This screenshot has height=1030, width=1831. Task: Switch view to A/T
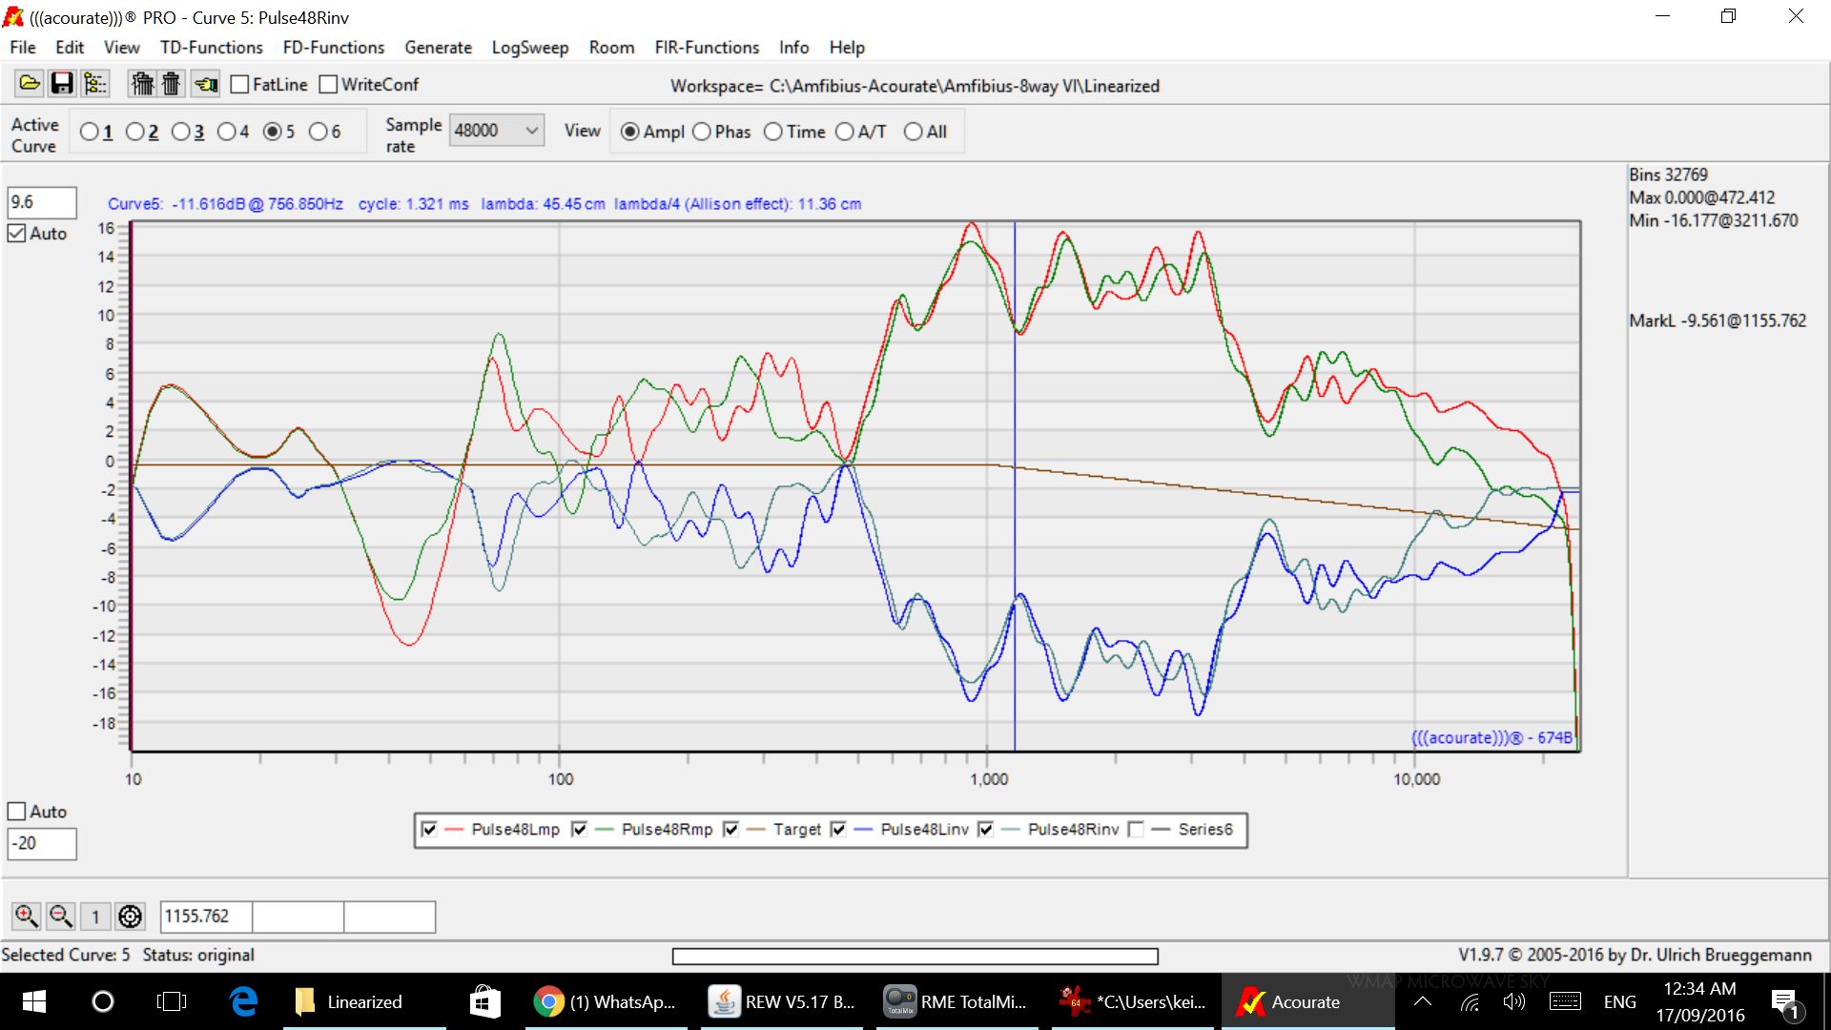coord(844,132)
